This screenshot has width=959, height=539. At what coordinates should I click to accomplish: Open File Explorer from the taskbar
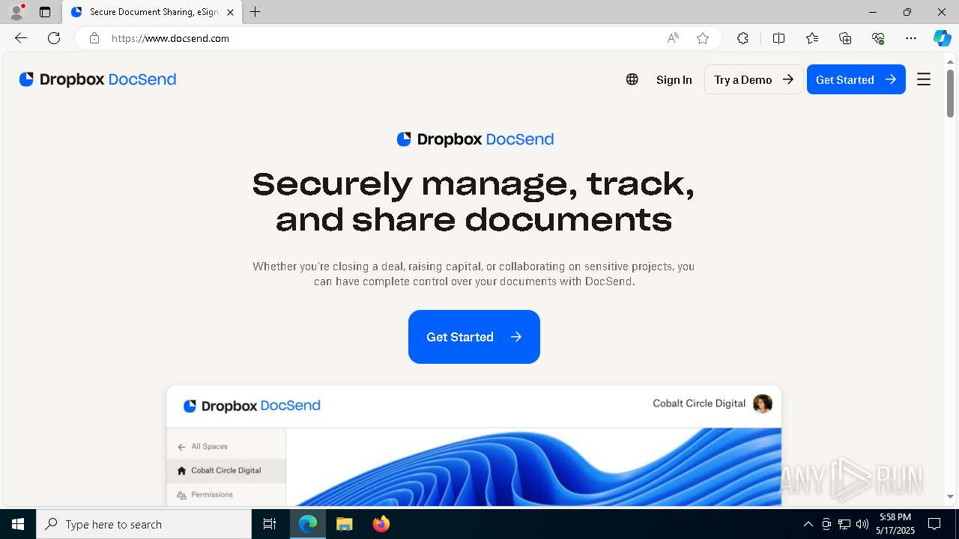344,524
